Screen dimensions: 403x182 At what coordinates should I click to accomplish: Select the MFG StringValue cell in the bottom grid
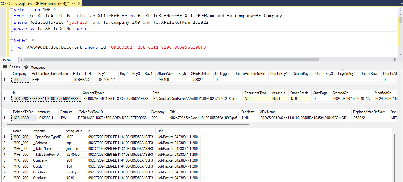[70, 137]
